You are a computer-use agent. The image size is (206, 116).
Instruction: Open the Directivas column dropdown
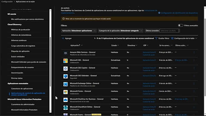(136, 45)
